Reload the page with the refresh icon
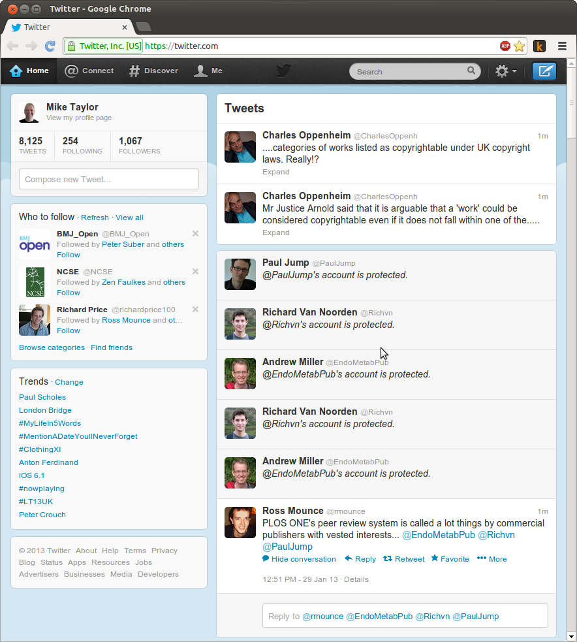The height and width of the screenshot is (642, 577). [50, 46]
